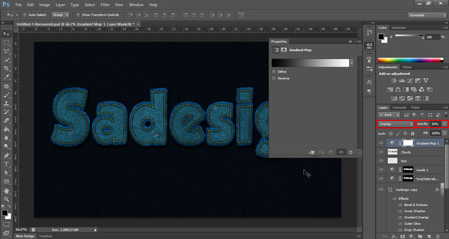This screenshot has height=239, width=449.
Task: Select the Rectangular Marquee tool
Action: pyautogui.click(x=6, y=43)
